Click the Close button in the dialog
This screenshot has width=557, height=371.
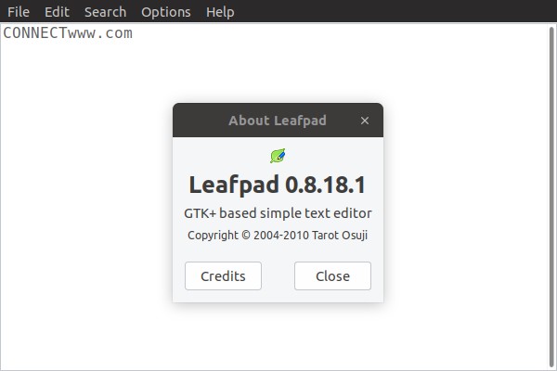tap(332, 275)
